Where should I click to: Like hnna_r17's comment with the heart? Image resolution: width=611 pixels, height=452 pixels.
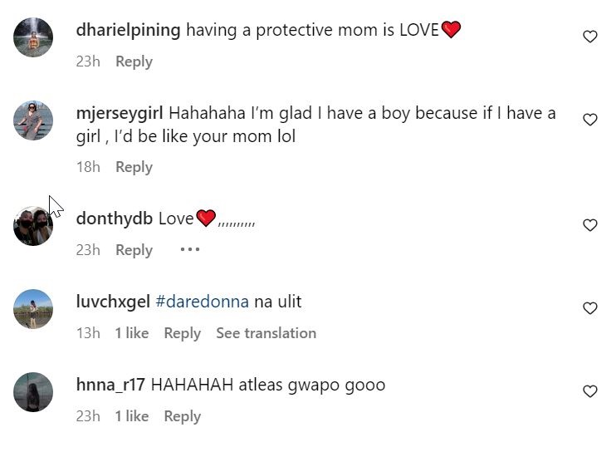pyautogui.click(x=590, y=391)
